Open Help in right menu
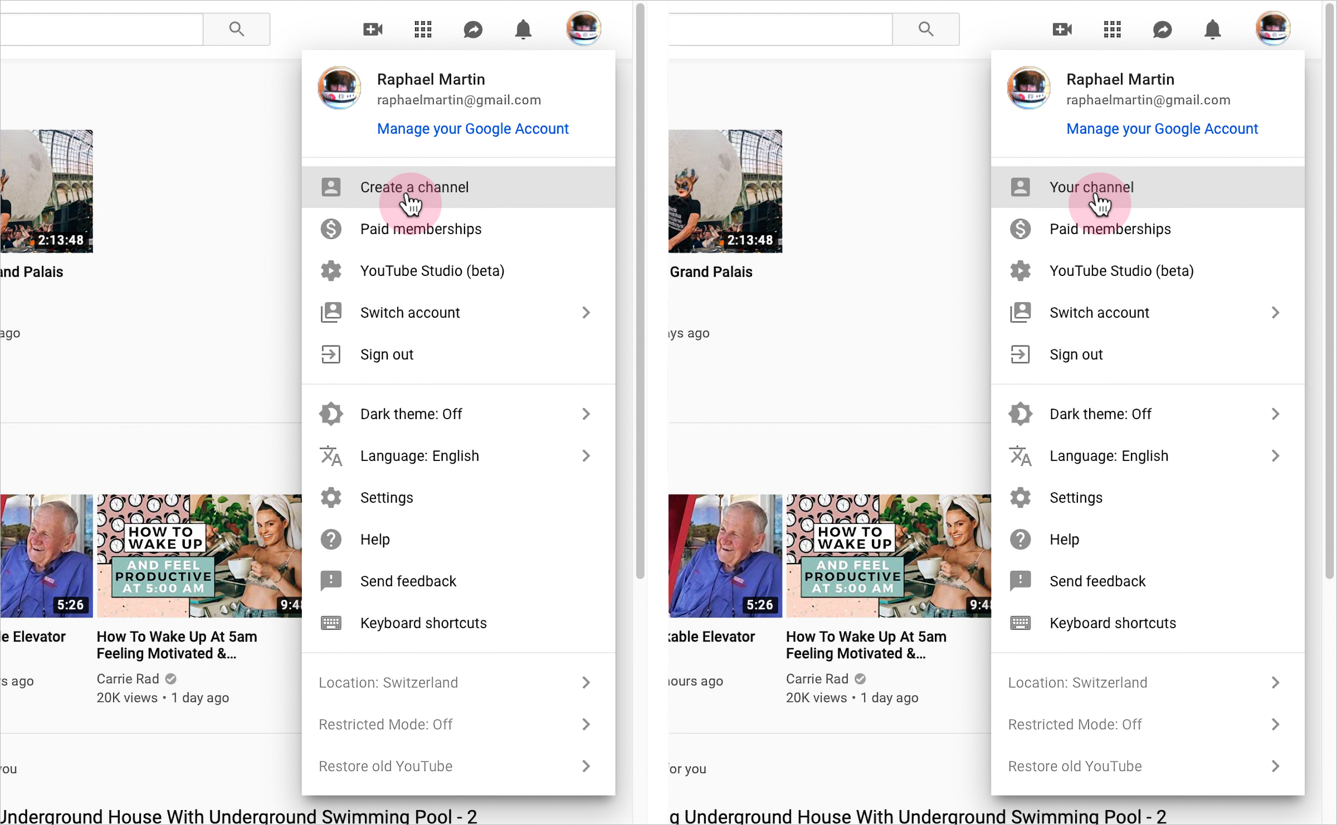 pos(1148,540)
